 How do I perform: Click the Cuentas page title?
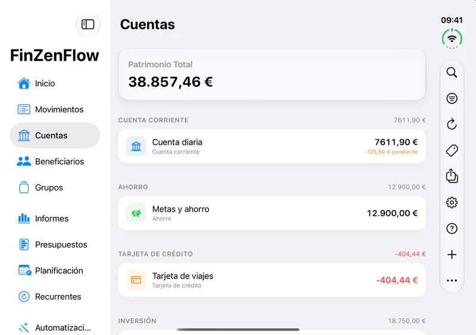click(x=147, y=24)
